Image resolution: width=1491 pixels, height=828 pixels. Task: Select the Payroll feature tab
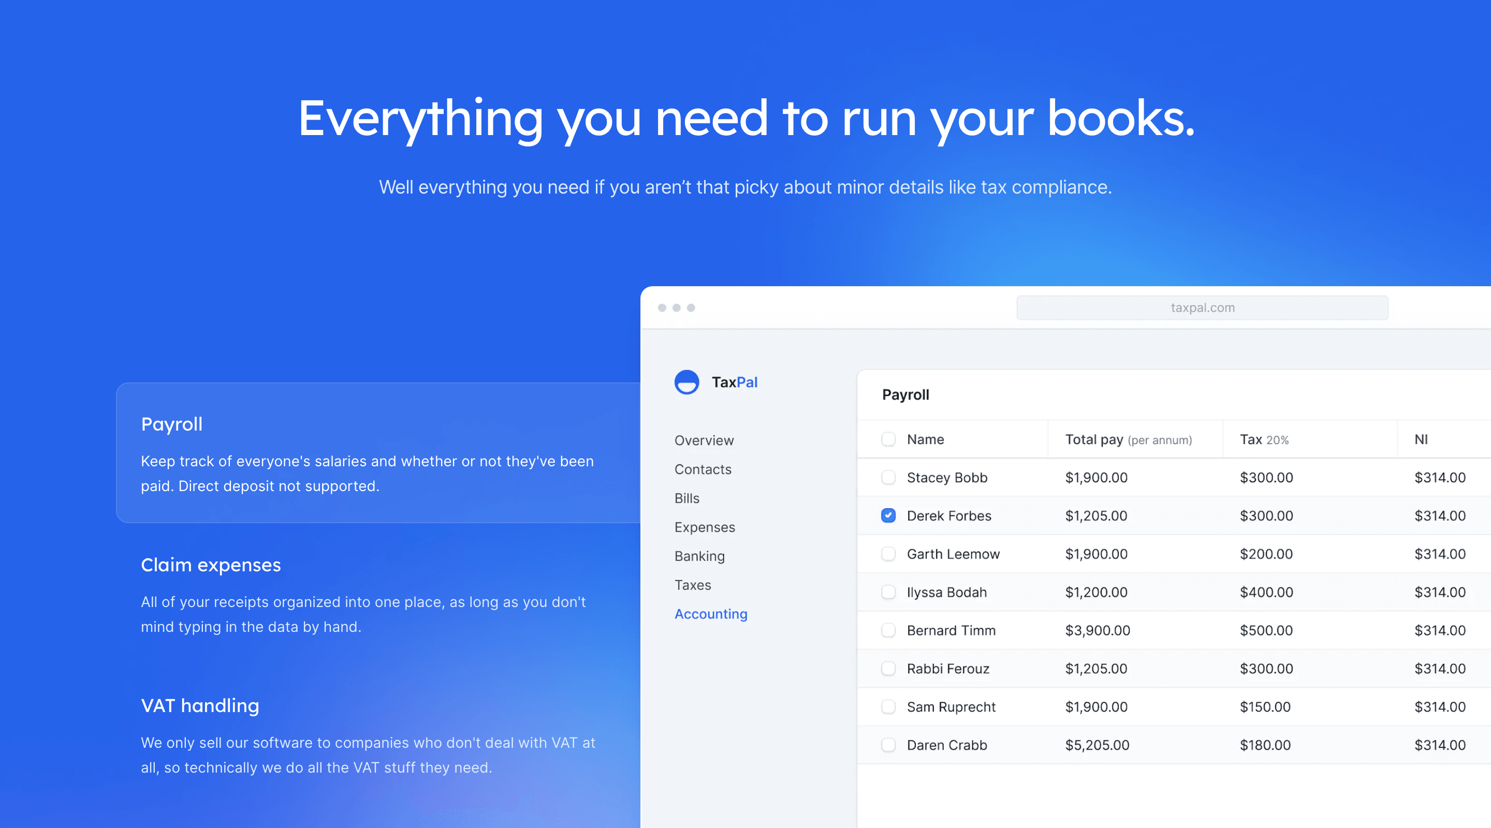click(x=172, y=424)
